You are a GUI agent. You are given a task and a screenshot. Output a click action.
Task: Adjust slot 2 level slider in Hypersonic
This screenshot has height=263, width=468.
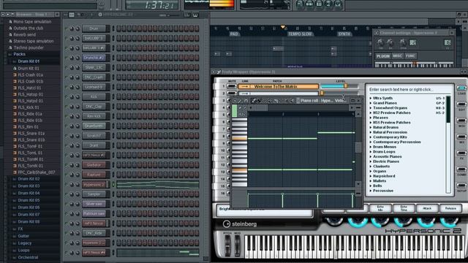(339, 94)
